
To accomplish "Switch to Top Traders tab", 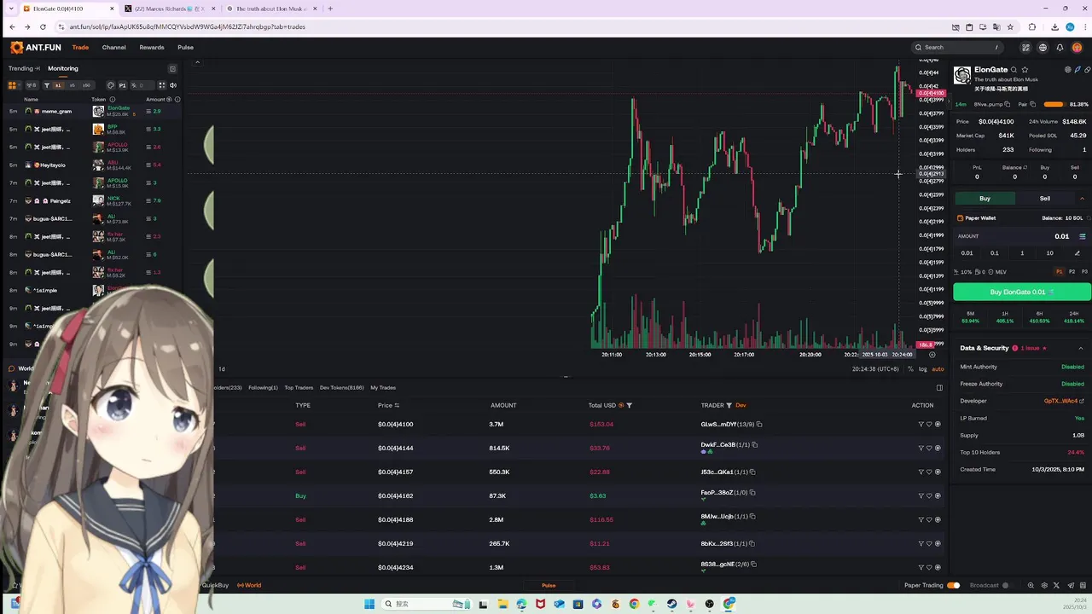I will tap(299, 388).
